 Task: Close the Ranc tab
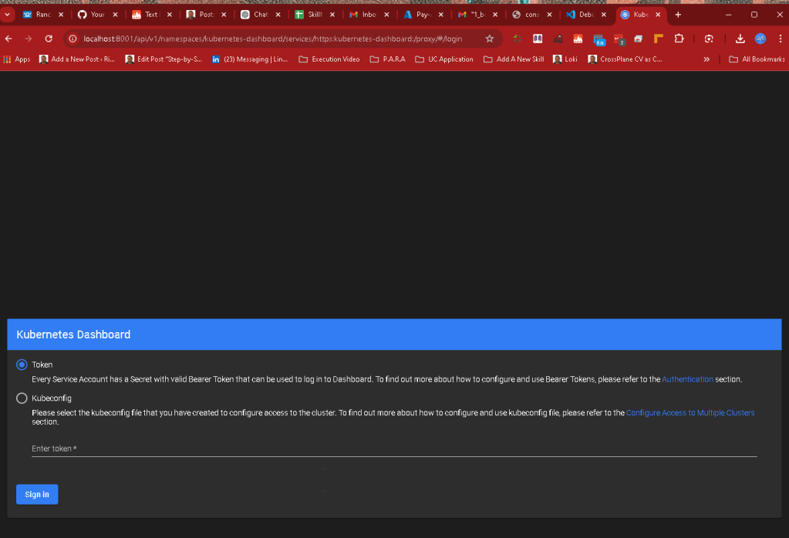point(61,15)
